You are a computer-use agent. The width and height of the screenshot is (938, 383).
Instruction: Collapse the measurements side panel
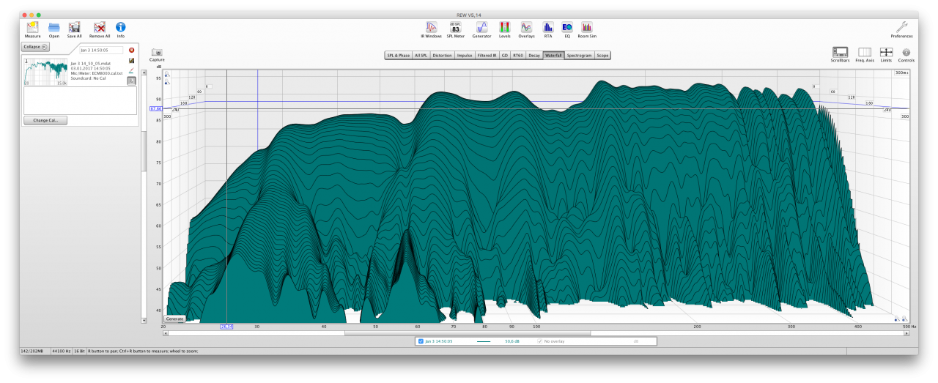coord(35,46)
